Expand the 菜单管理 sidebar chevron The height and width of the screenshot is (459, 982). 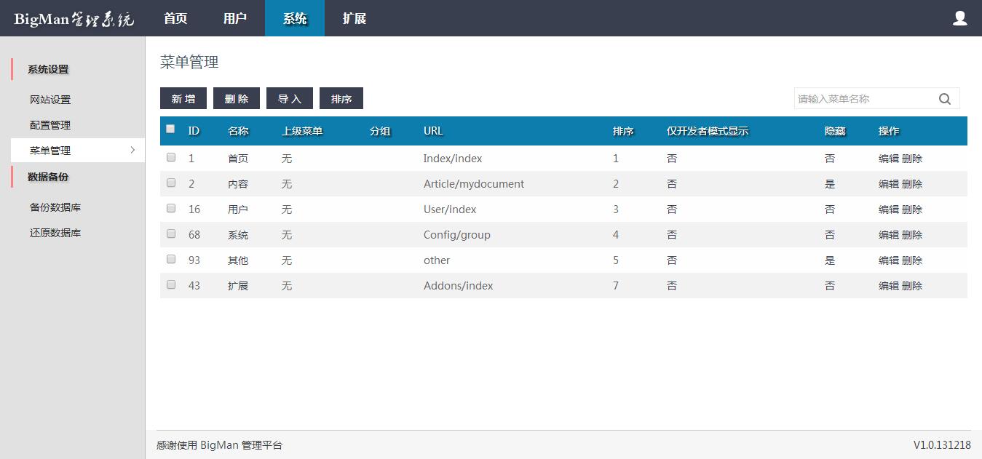[x=132, y=150]
